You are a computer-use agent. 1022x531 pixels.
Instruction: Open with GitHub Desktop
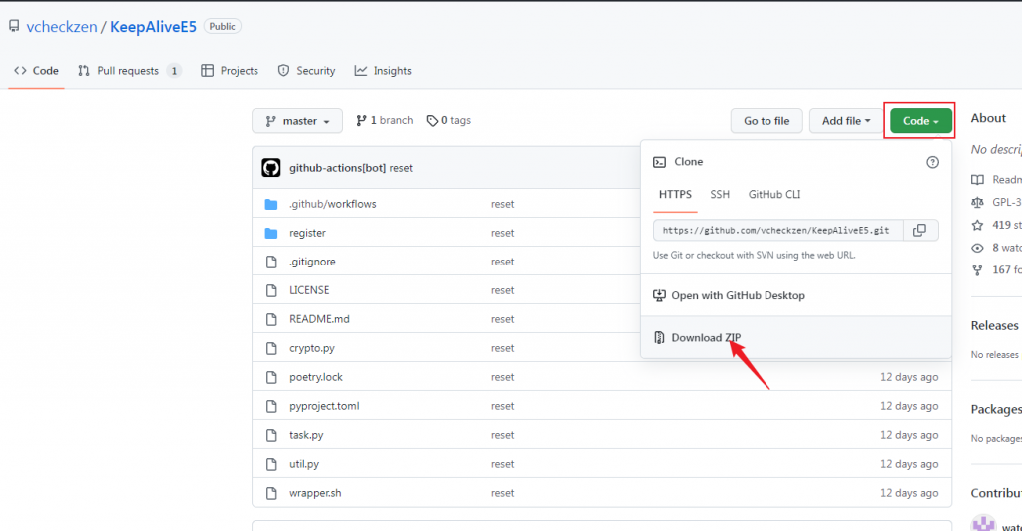tap(738, 295)
